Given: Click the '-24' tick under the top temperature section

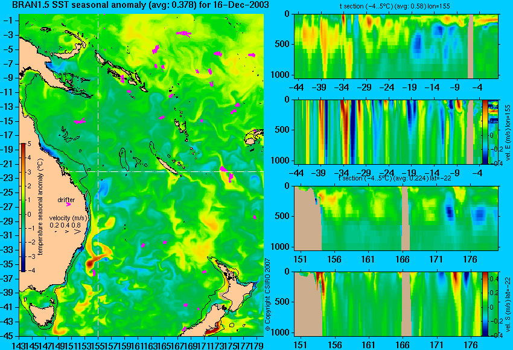Looking at the screenshot, I should pos(388,87).
